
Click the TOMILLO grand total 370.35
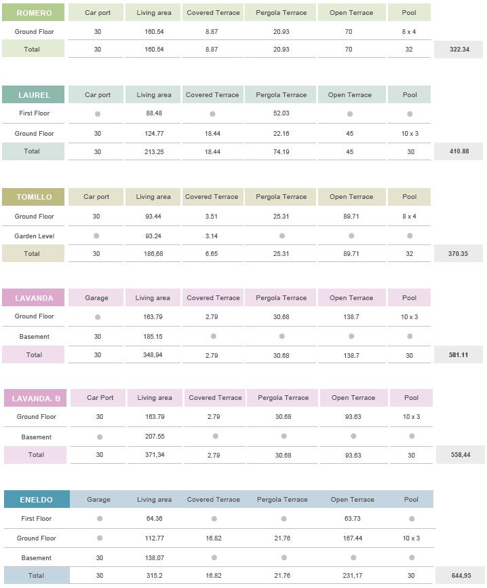(x=459, y=254)
